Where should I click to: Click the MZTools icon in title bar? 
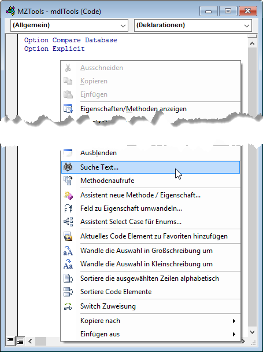[x=10, y=11]
